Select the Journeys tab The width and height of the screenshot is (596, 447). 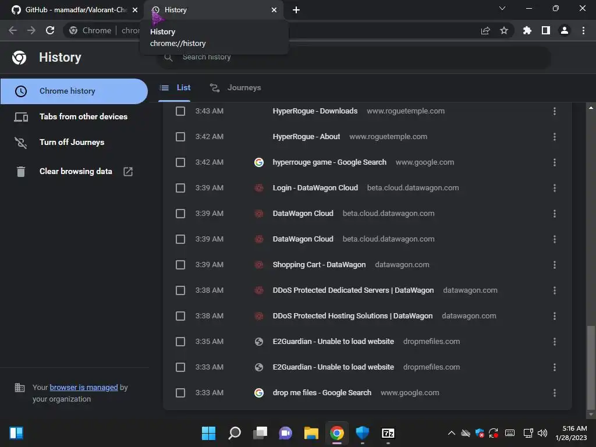tap(236, 88)
